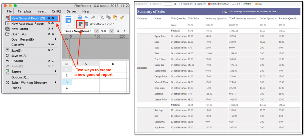Click the New Form menu icon
305x136 pixels.
pyautogui.click(x=7, y=29)
